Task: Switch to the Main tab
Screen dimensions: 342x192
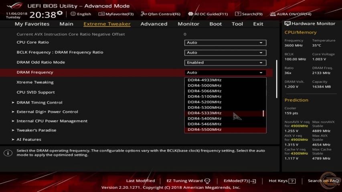Action: (66, 24)
